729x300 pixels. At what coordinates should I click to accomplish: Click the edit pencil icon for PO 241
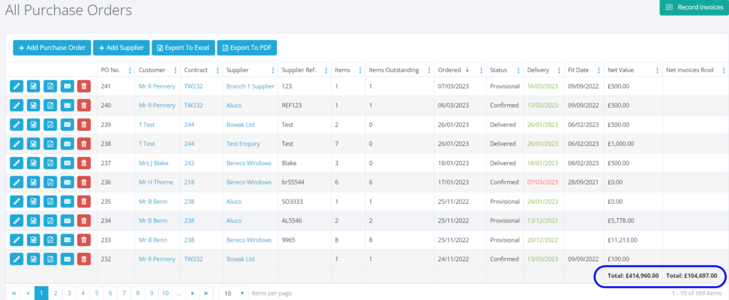(17, 86)
